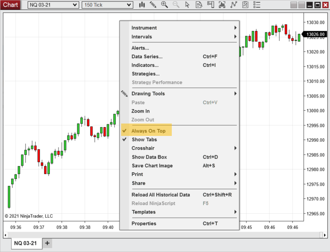Open the drawing tools pencil icon
This screenshot has width=330, height=252.
point(153,5)
